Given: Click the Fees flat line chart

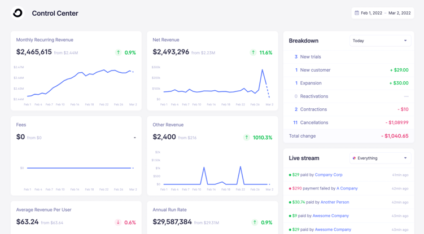Looking at the screenshot, I should click(x=80, y=168).
